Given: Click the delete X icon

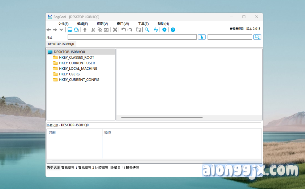Looking at the screenshot, I should point(115,30).
